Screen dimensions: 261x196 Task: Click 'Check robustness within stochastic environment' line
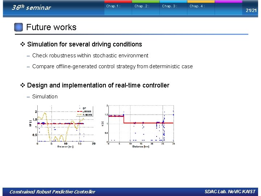click(90, 56)
